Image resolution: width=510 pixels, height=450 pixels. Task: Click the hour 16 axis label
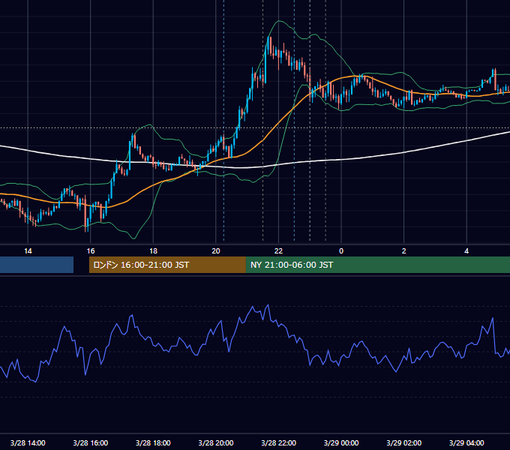tap(91, 251)
